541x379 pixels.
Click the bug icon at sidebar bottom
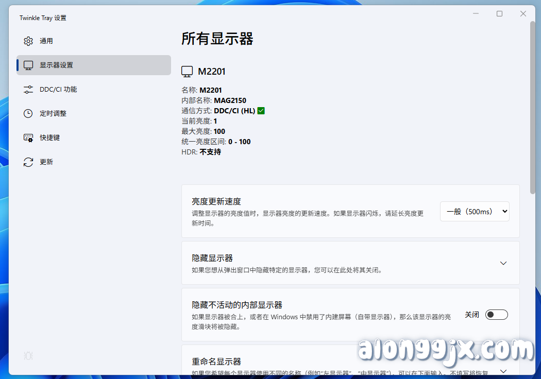(x=28, y=356)
